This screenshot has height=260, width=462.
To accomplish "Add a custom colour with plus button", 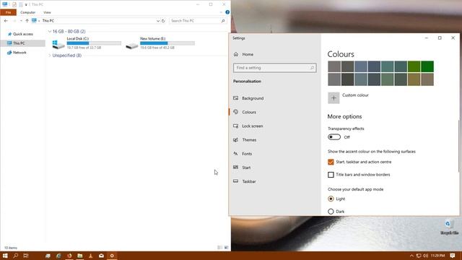I will 334,98.
